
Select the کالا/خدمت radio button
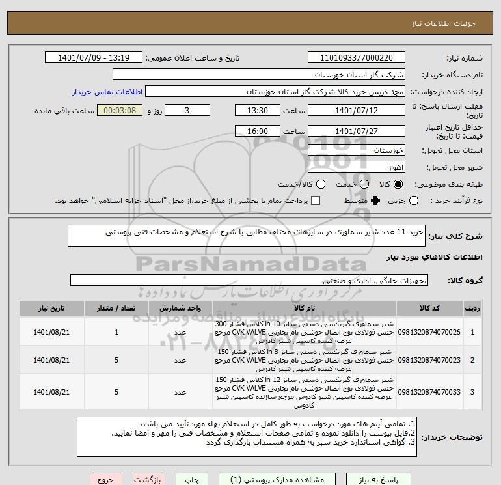coord(321,184)
